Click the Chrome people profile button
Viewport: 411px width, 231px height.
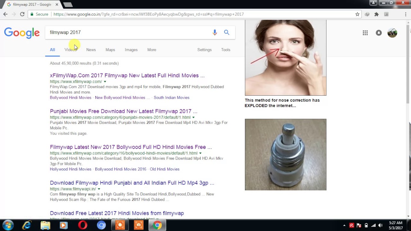click(x=373, y=3)
